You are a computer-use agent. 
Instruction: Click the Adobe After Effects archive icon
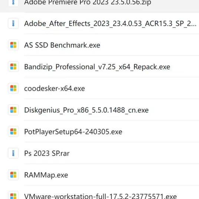pos(13,23)
